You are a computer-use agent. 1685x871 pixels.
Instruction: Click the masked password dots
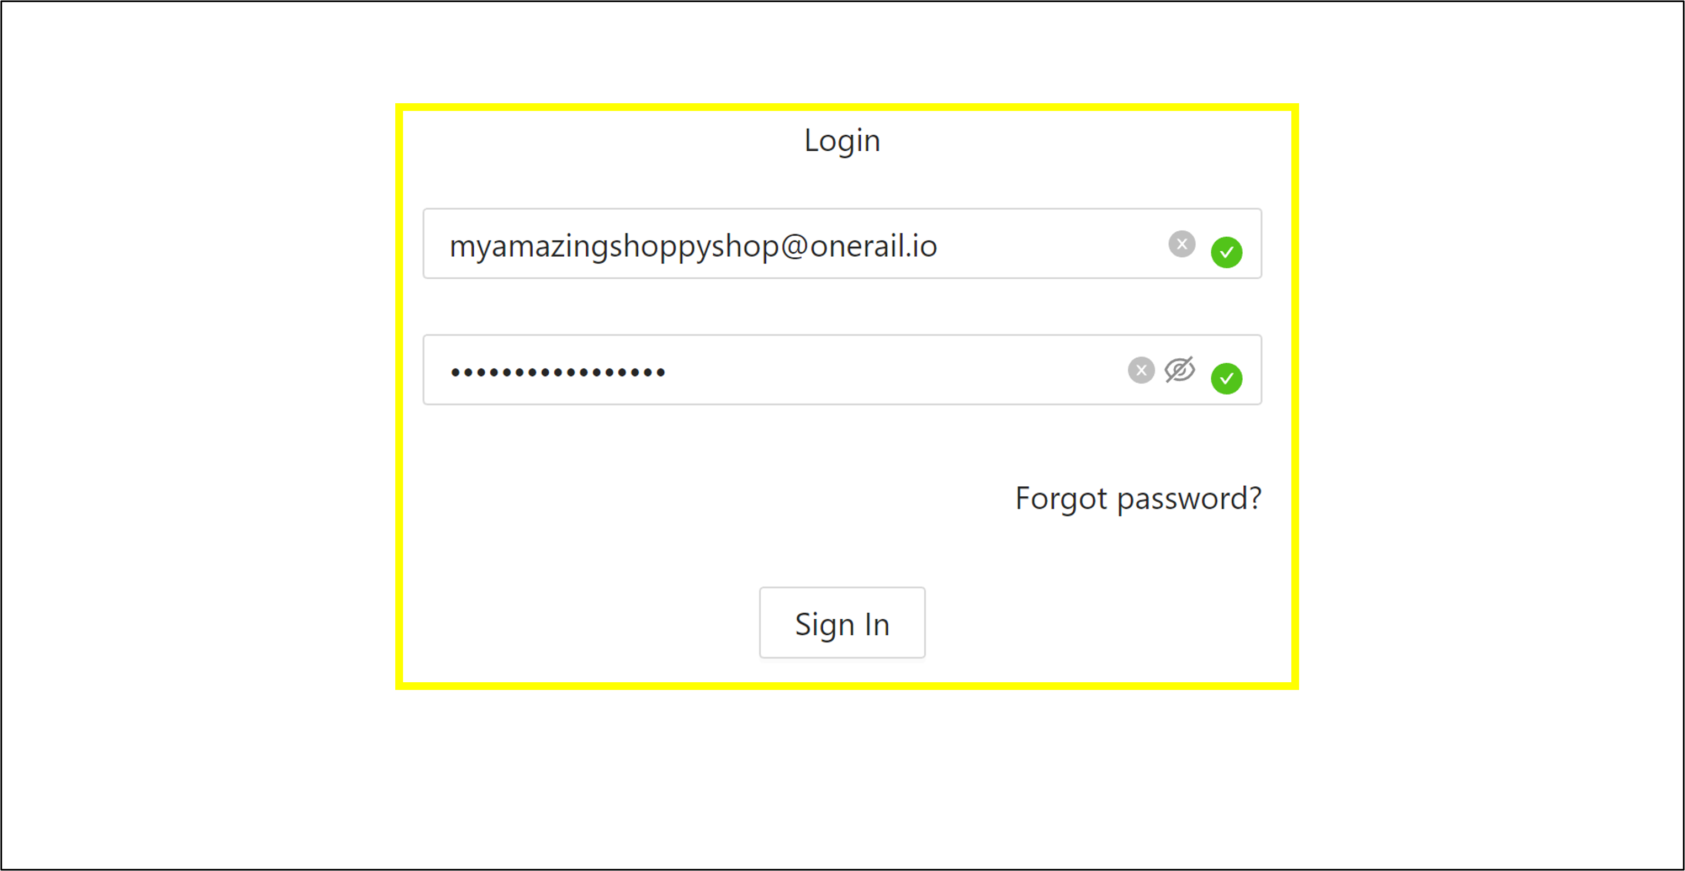557,373
